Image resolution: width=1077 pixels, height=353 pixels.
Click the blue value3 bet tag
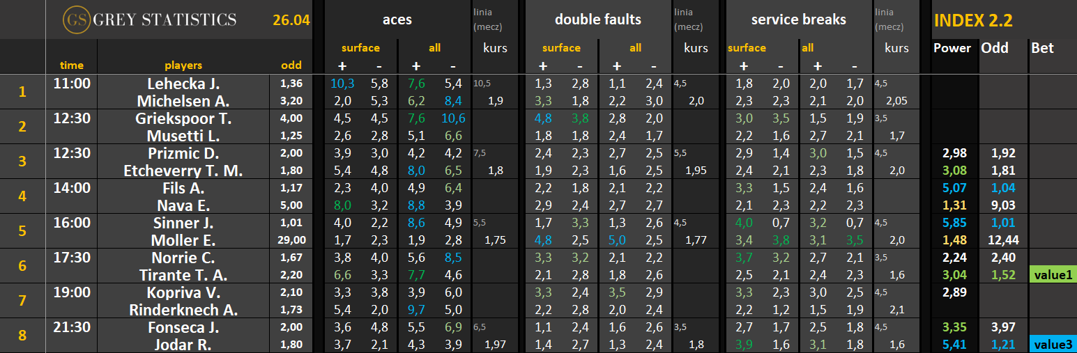click(1053, 345)
